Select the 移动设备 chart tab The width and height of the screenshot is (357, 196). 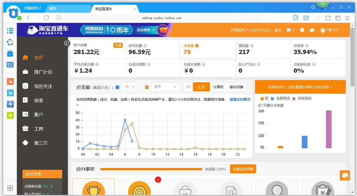click(x=236, y=87)
